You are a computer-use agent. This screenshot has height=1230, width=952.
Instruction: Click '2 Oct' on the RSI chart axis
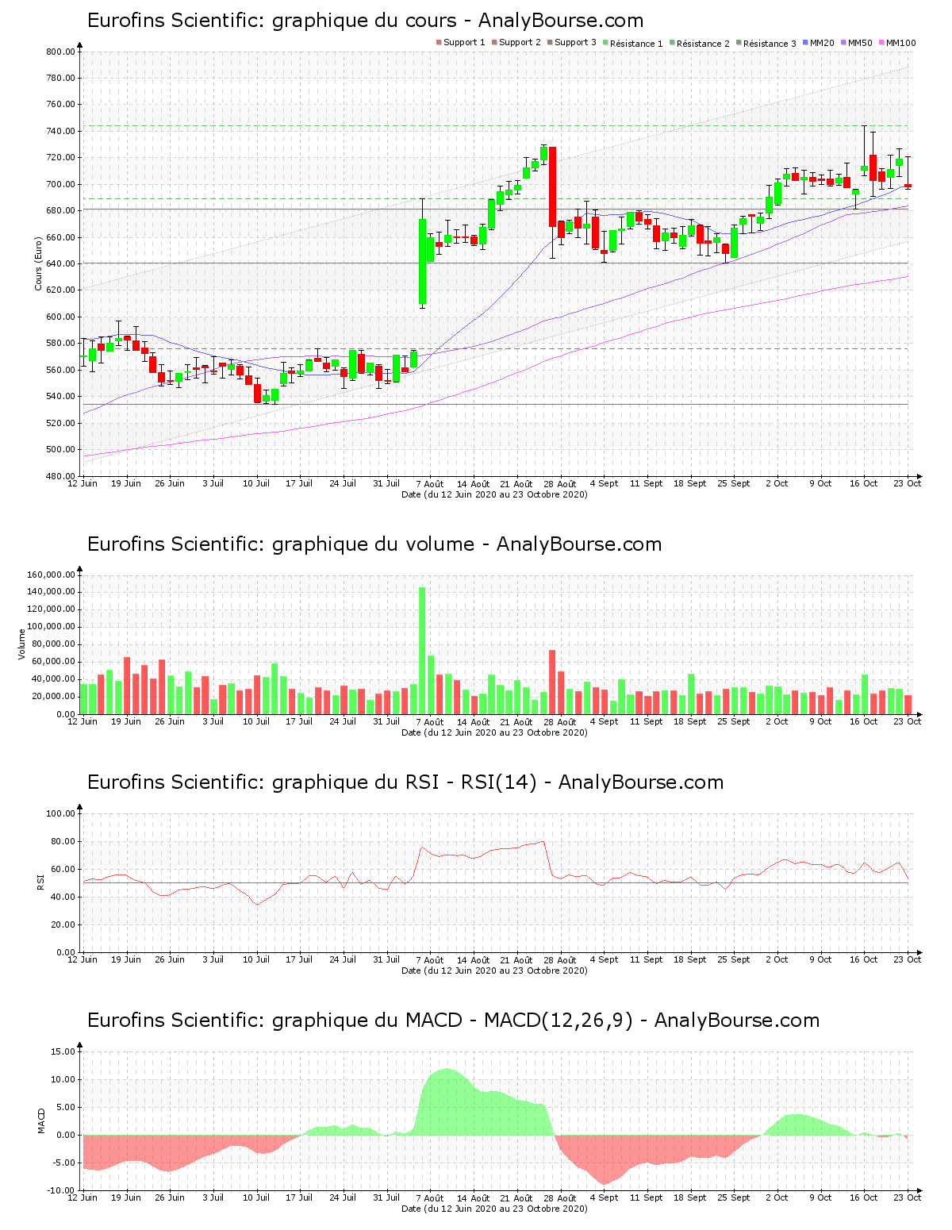click(777, 959)
